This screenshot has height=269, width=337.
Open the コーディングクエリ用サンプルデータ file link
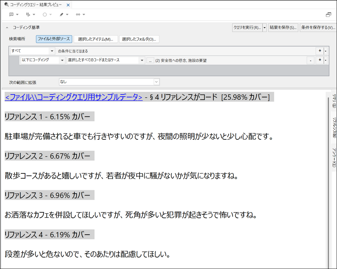click(x=73, y=97)
